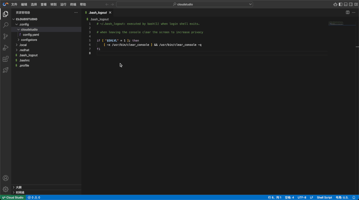359x200 pixels.
Task: Open Explorer views and more actions ellipsis
Action: pos(76,13)
